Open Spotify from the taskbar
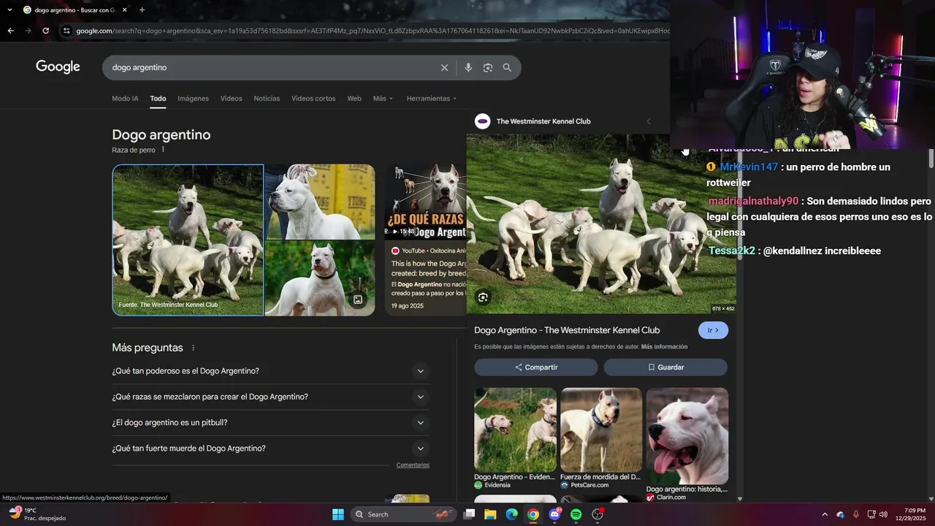Viewport: 935px width, 526px height. [x=576, y=514]
